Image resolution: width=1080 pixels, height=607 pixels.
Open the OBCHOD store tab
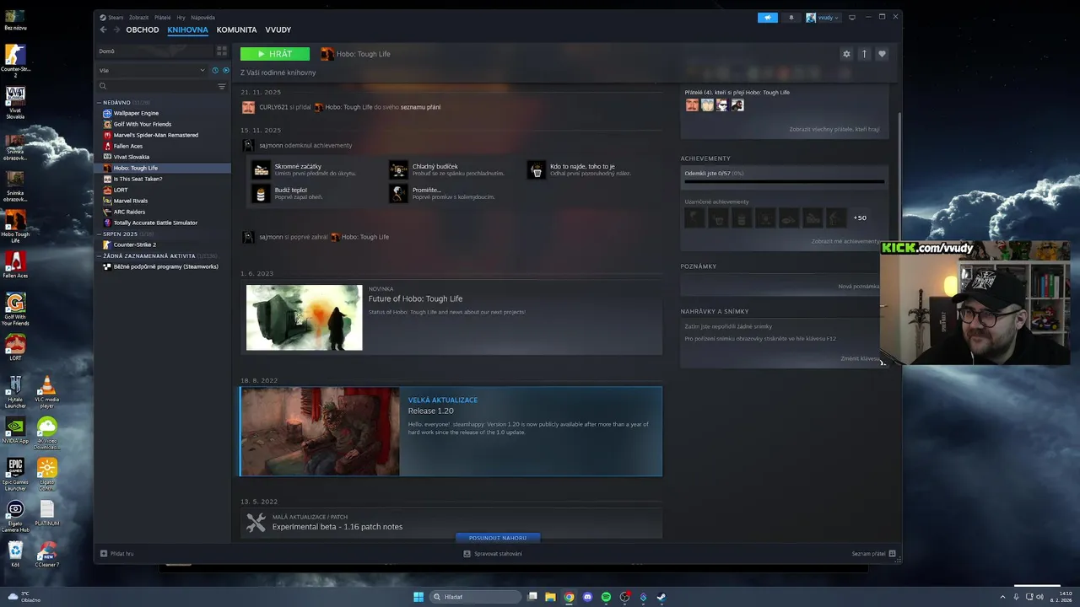143,30
